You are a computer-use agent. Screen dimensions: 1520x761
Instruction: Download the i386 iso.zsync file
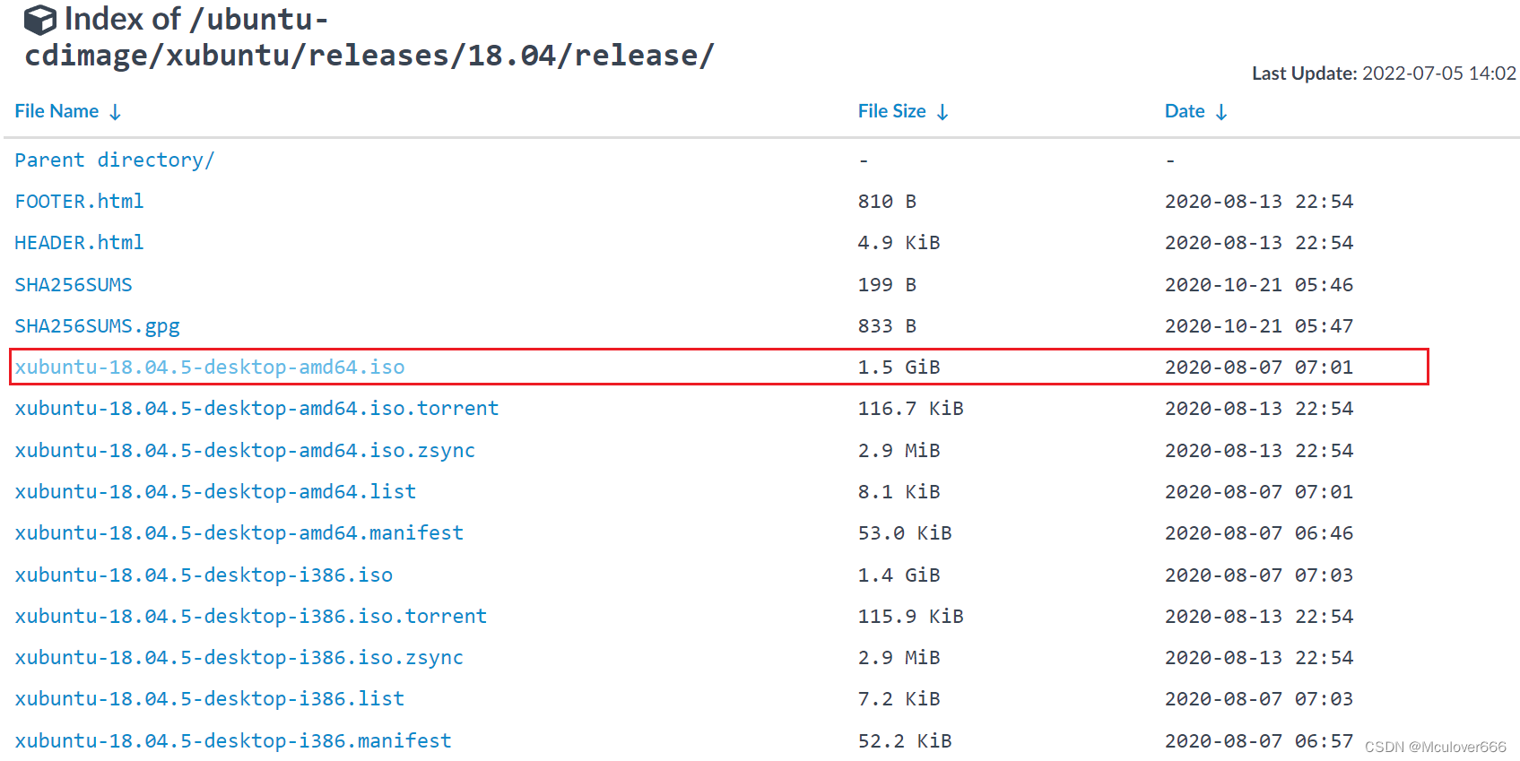tap(239, 658)
